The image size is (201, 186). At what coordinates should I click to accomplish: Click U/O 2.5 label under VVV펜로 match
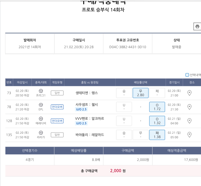(x=81, y=123)
